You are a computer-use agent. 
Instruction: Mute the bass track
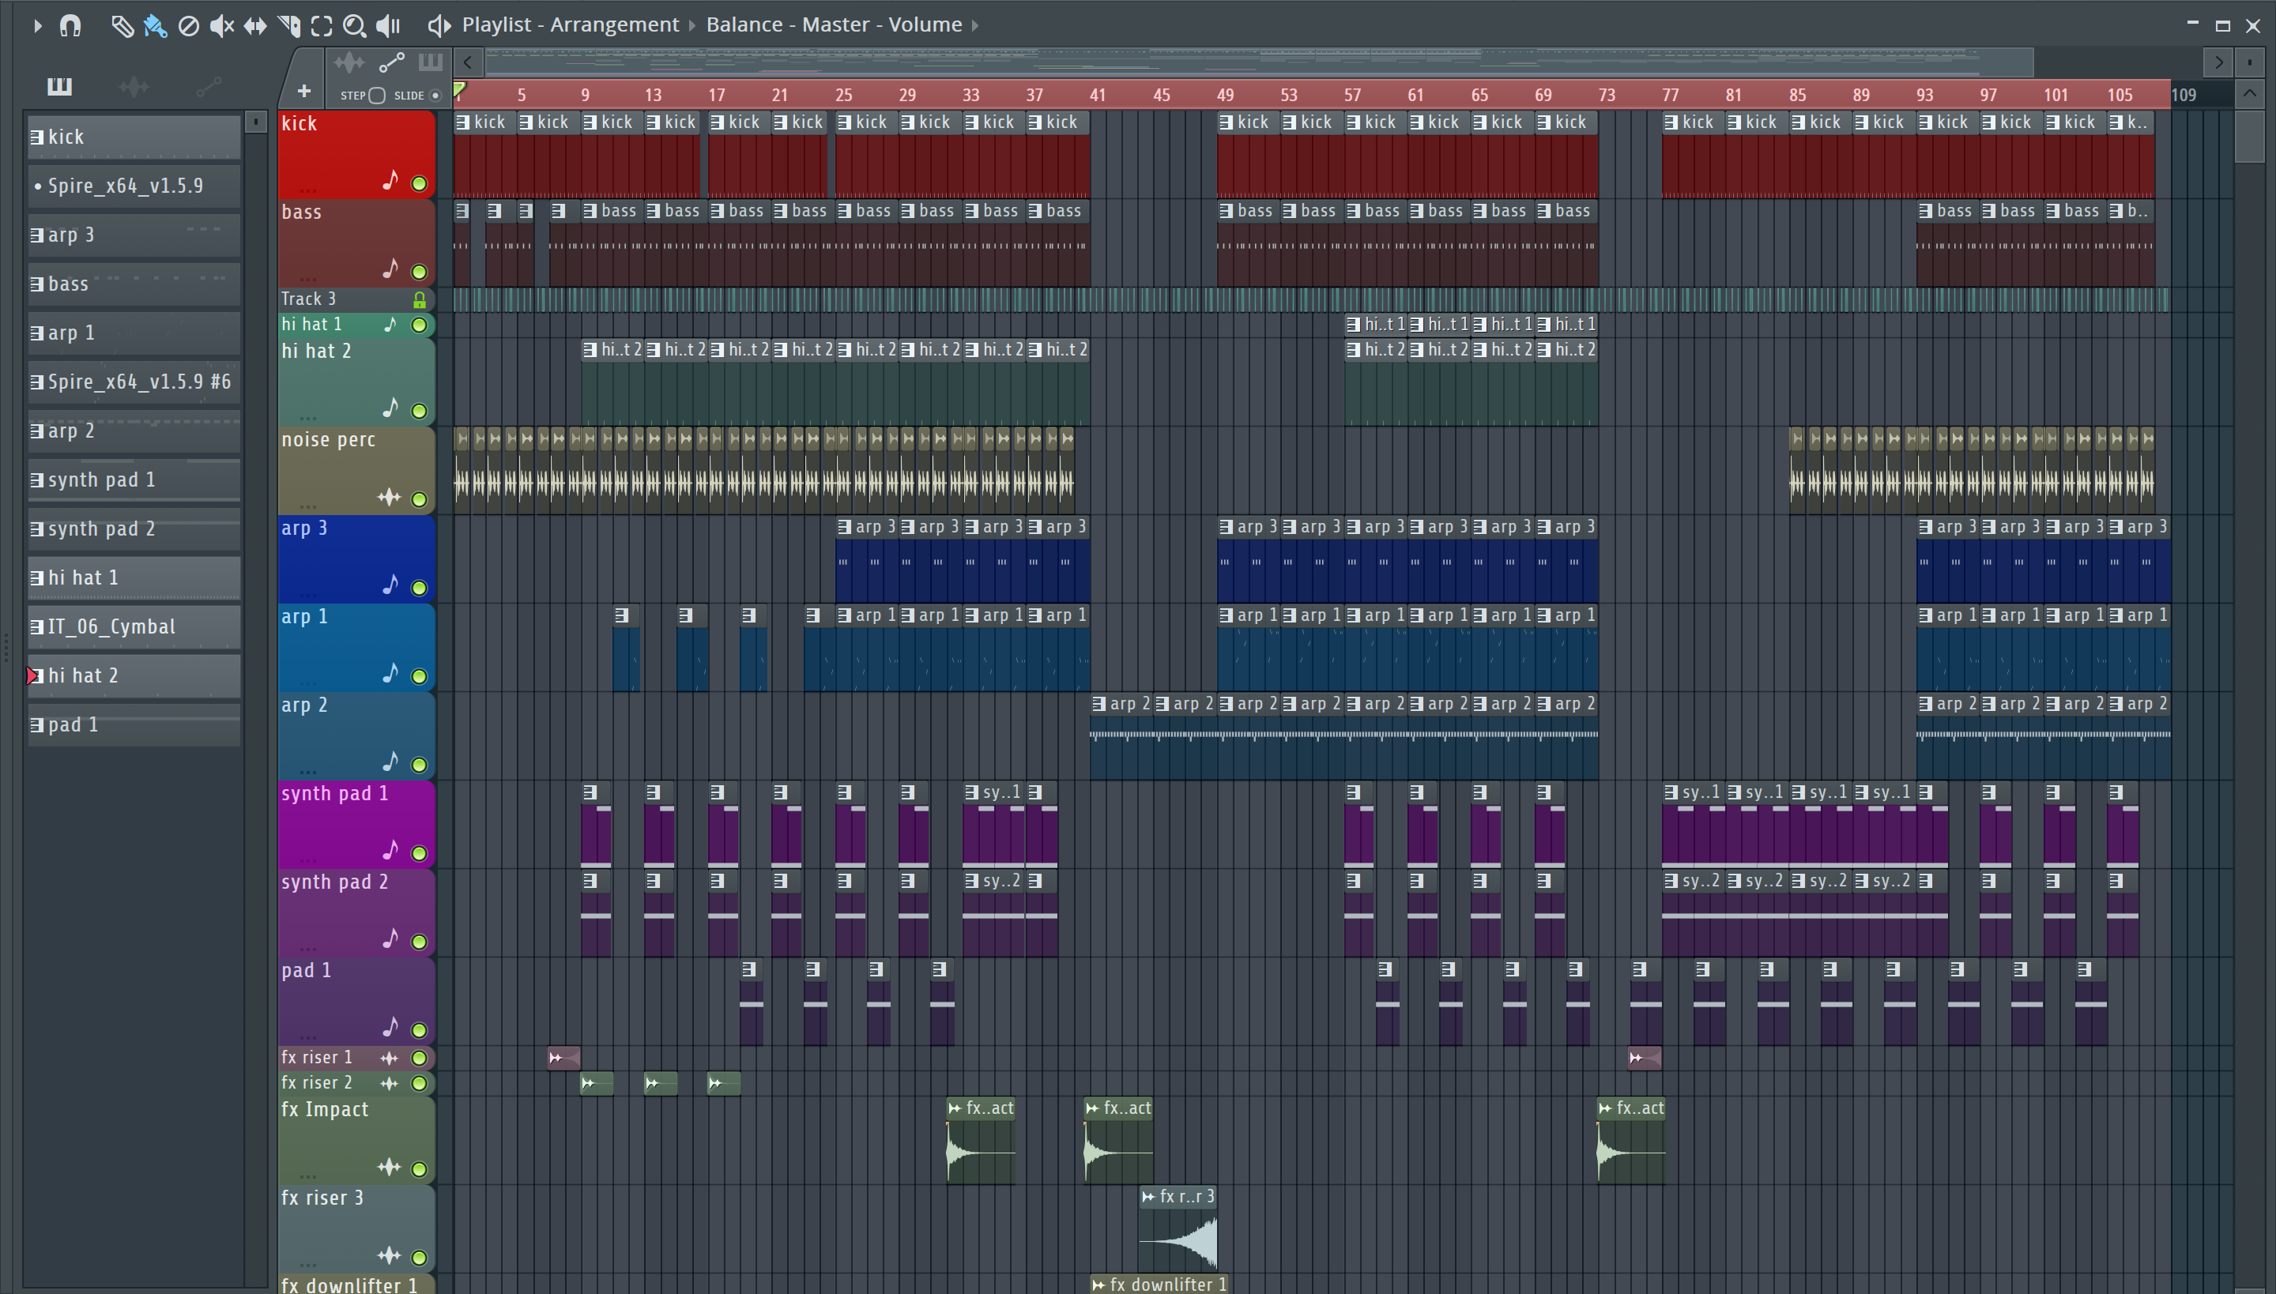tap(419, 272)
